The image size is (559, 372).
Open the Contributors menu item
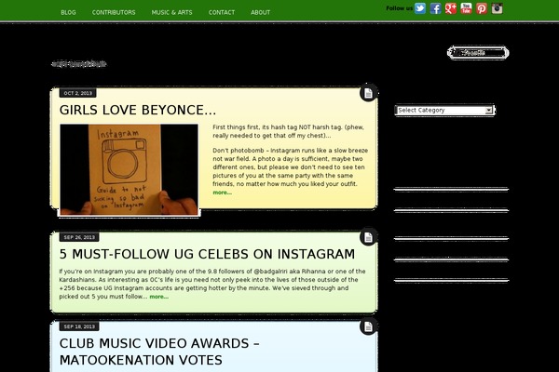coord(114,12)
